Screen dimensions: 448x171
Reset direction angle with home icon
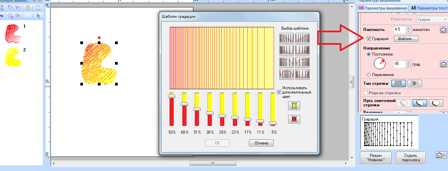[x=443, y=64]
